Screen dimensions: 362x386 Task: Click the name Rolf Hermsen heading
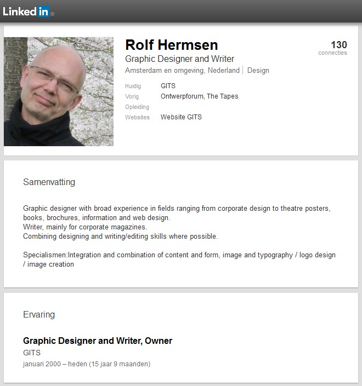172,45
